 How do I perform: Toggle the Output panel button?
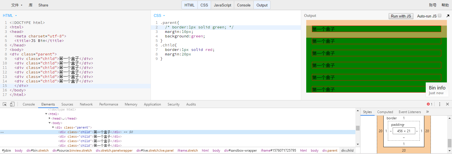point(262,5)
